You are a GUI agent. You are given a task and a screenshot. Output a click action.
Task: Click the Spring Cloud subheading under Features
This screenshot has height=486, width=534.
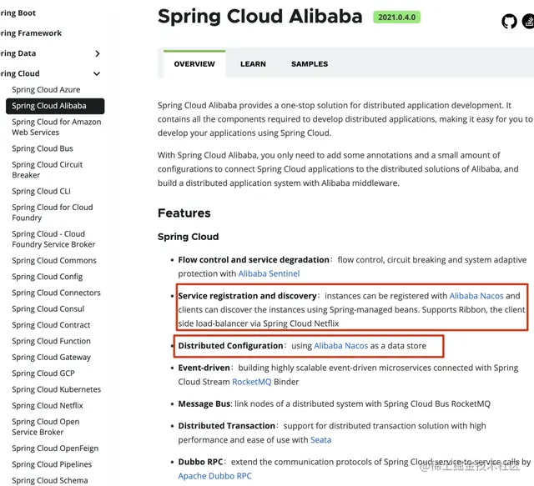click(188, 237)
